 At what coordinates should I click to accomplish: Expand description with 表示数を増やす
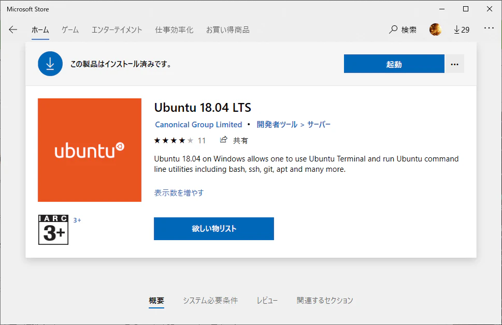click(x=179, y=193)
